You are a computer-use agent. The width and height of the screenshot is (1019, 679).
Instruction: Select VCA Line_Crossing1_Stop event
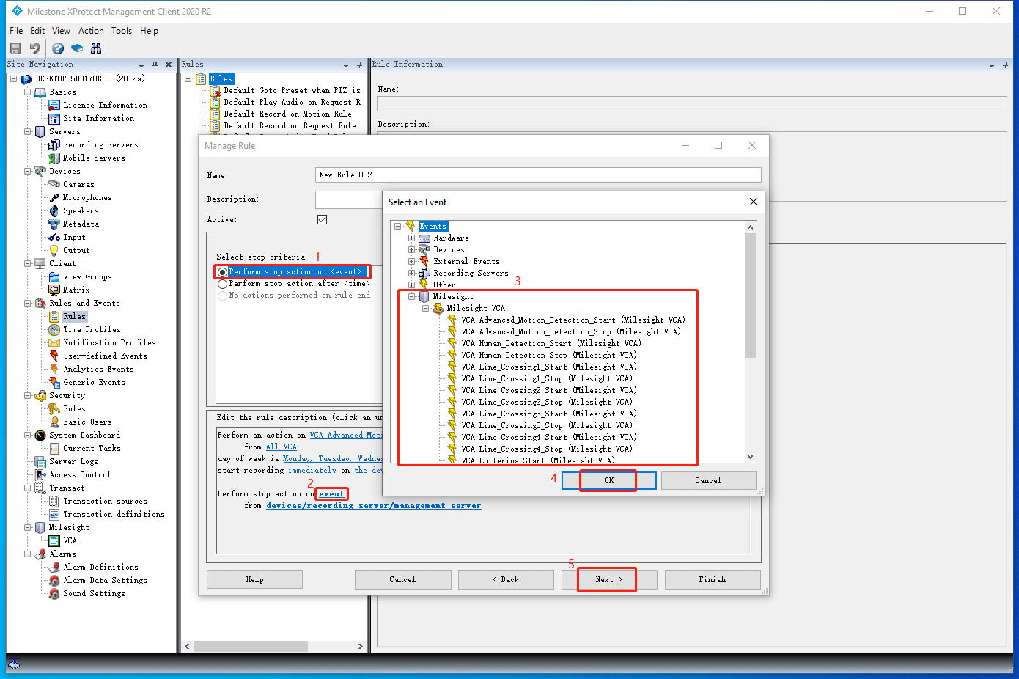pyautogui.click(x=547, y=378)
